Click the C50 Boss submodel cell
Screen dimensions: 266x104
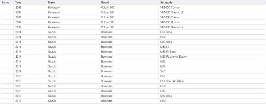[212, 32]
